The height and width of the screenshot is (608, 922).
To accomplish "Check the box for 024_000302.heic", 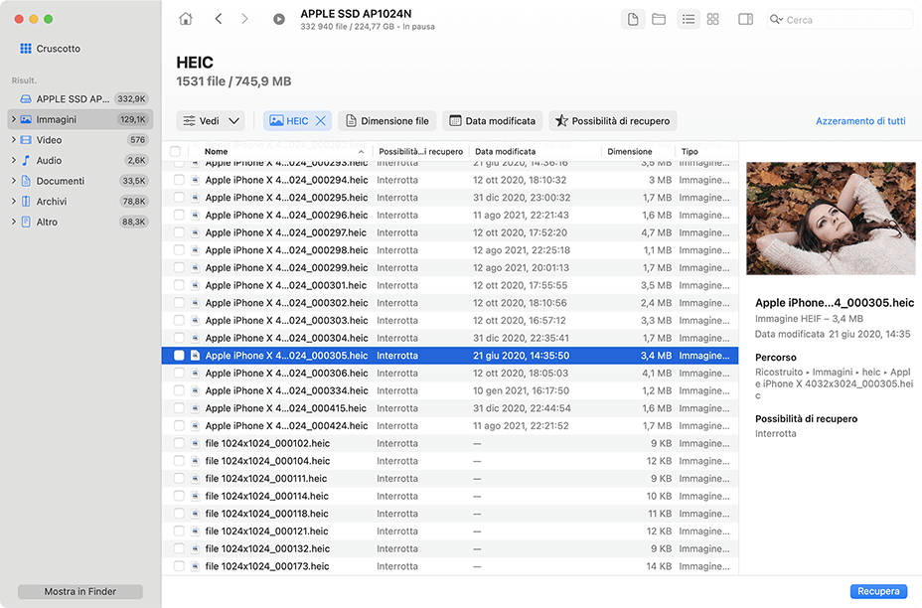I will pos(179,303).
